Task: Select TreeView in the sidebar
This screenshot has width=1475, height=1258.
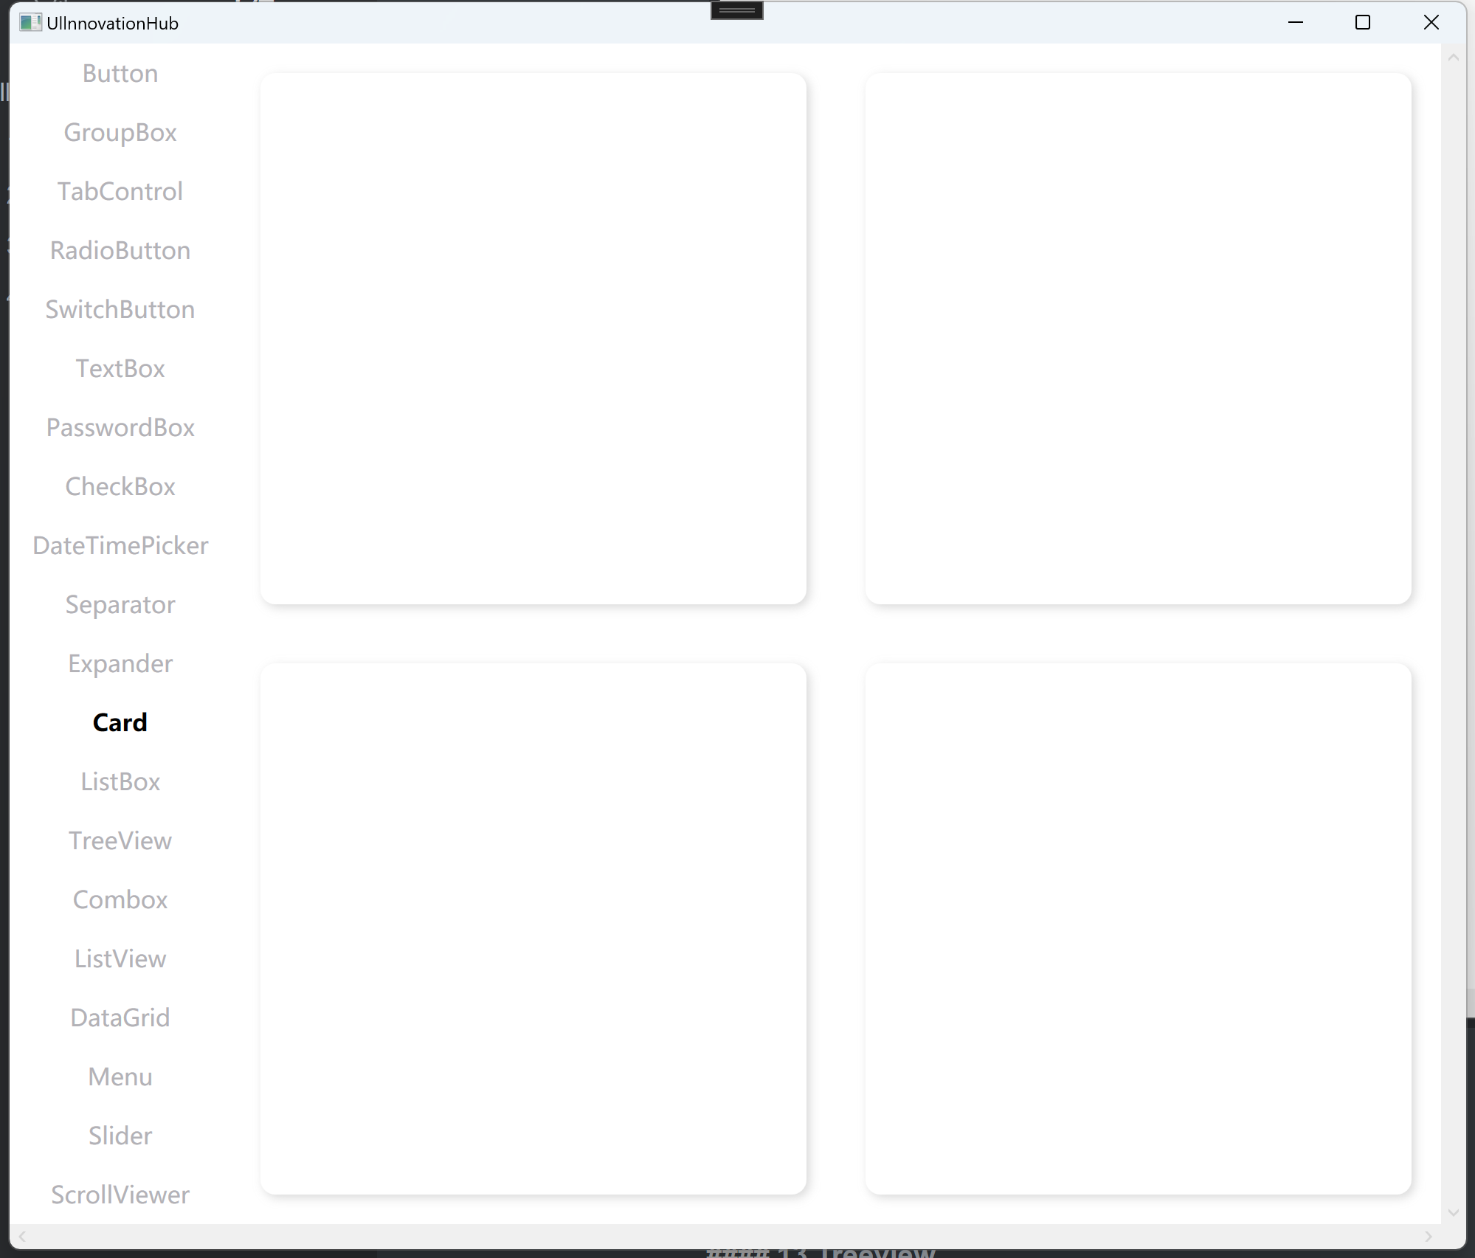Action: 120,841
